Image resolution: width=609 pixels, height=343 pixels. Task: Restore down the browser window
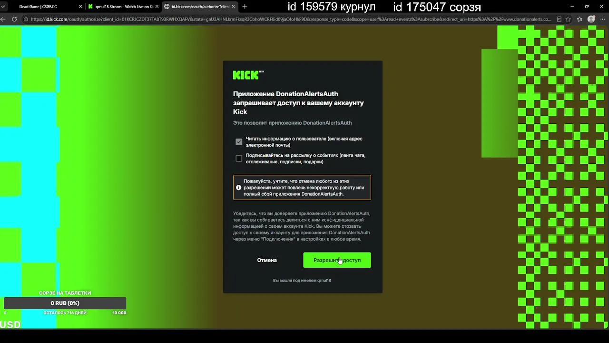click(x=587, y=7)
